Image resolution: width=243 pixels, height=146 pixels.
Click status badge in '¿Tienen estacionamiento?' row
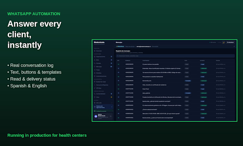202,110
